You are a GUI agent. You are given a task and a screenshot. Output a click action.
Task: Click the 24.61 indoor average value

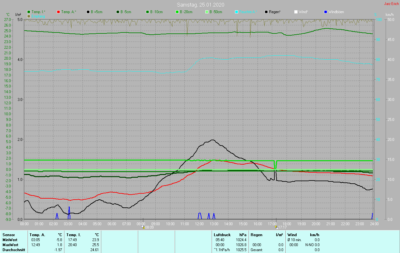click(95, 250)
